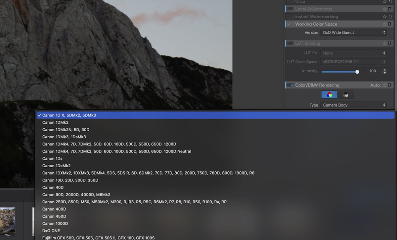397x240 pixels.
Task: Choose Canon 1DMk2 in the camera list
Action: point(55,122)
